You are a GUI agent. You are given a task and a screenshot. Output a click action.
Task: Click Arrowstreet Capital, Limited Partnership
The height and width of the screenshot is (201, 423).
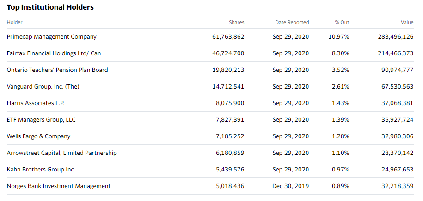(62, 153)
